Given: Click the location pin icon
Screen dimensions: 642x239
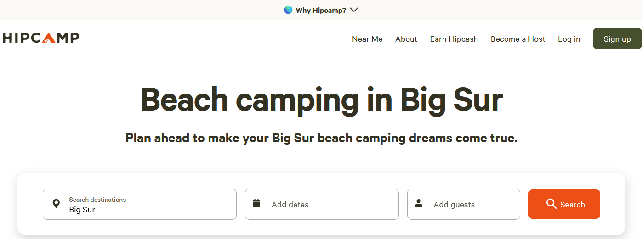Looking at the screenshot, I should (x=56, y=204).
